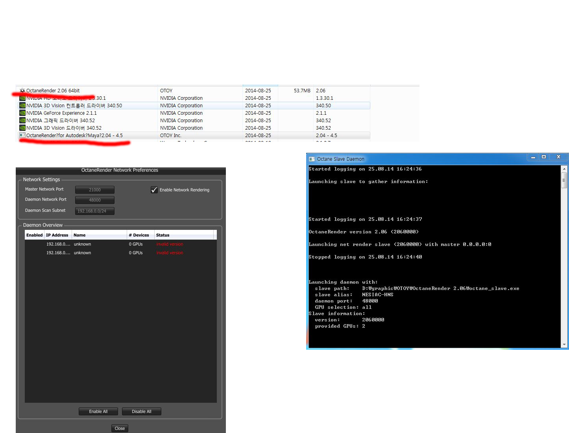Screen dimensions: 569x433
Task: Click the 2.1.1 version cell
Action: (321, 113)
